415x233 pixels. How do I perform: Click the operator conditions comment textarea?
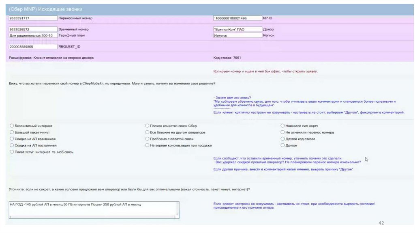pyautogui.click(x=94, y=210)
